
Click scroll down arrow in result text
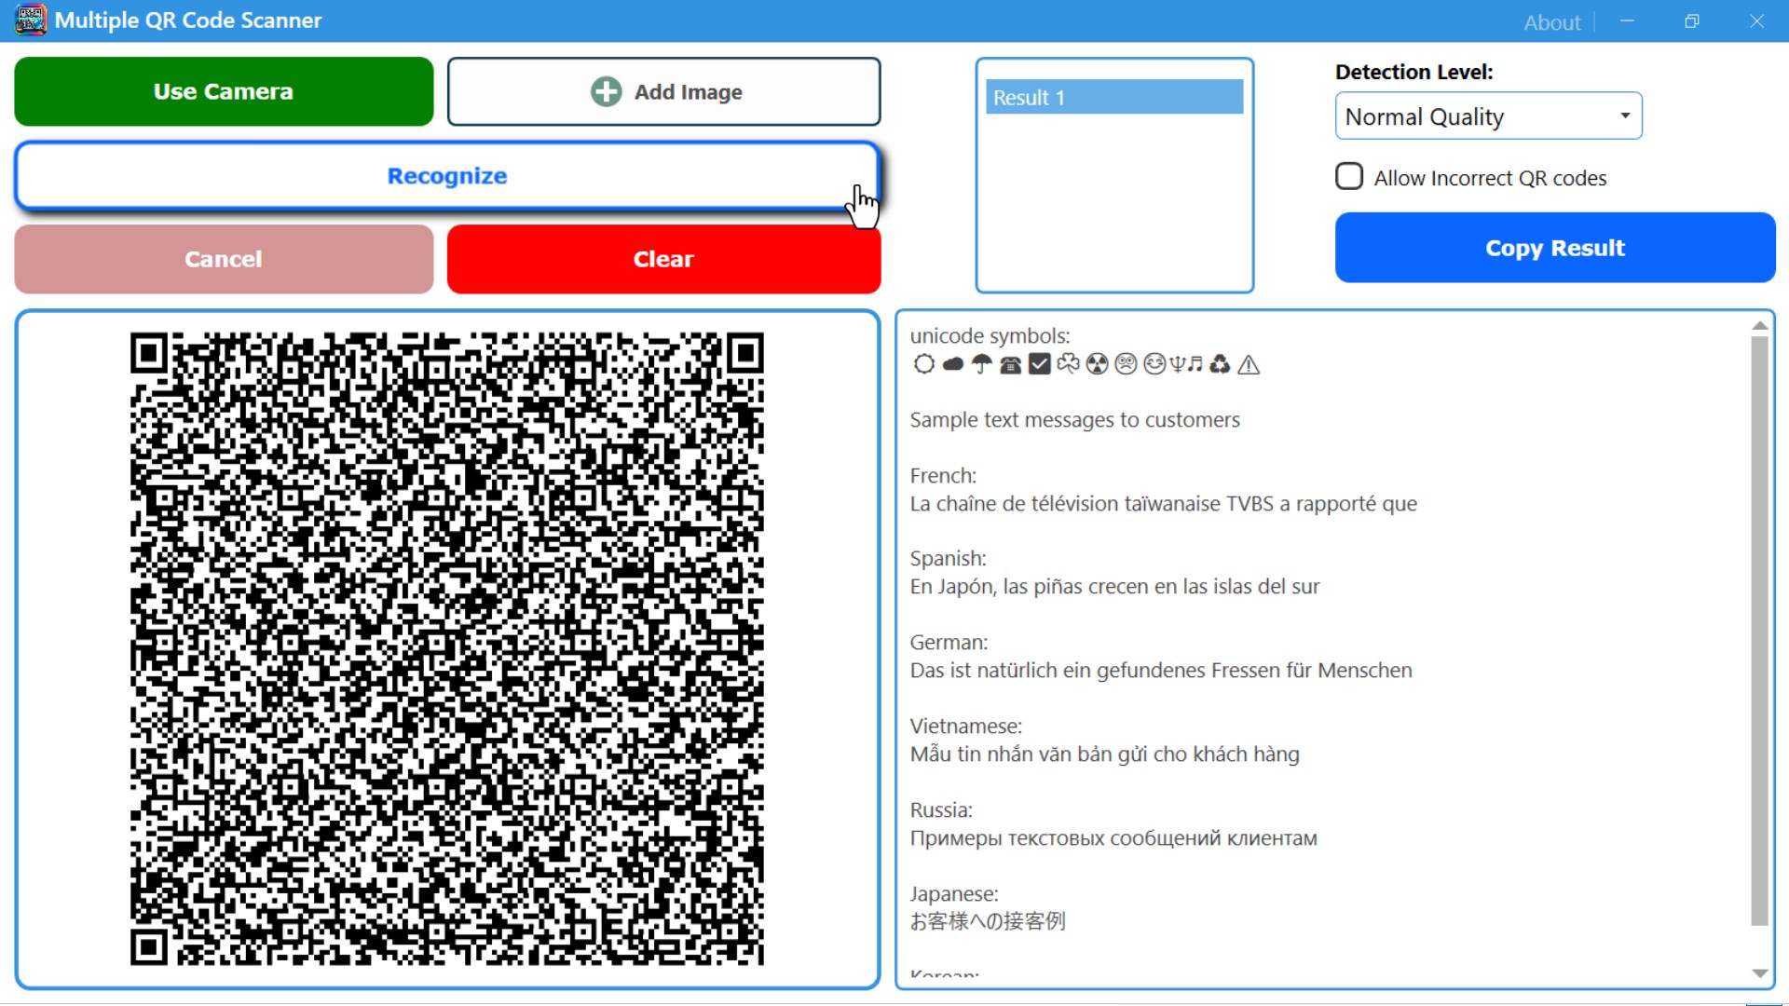click(1759, 973)
